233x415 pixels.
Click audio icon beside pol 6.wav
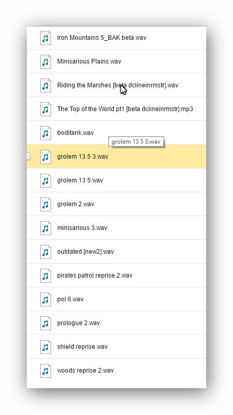pyautogui.click(x=45, y=299)
